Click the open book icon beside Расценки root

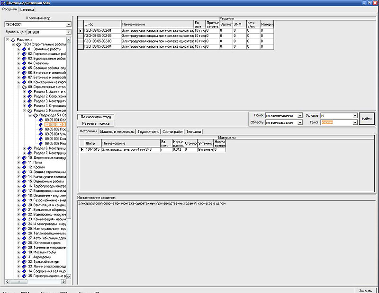coord(13,40)
